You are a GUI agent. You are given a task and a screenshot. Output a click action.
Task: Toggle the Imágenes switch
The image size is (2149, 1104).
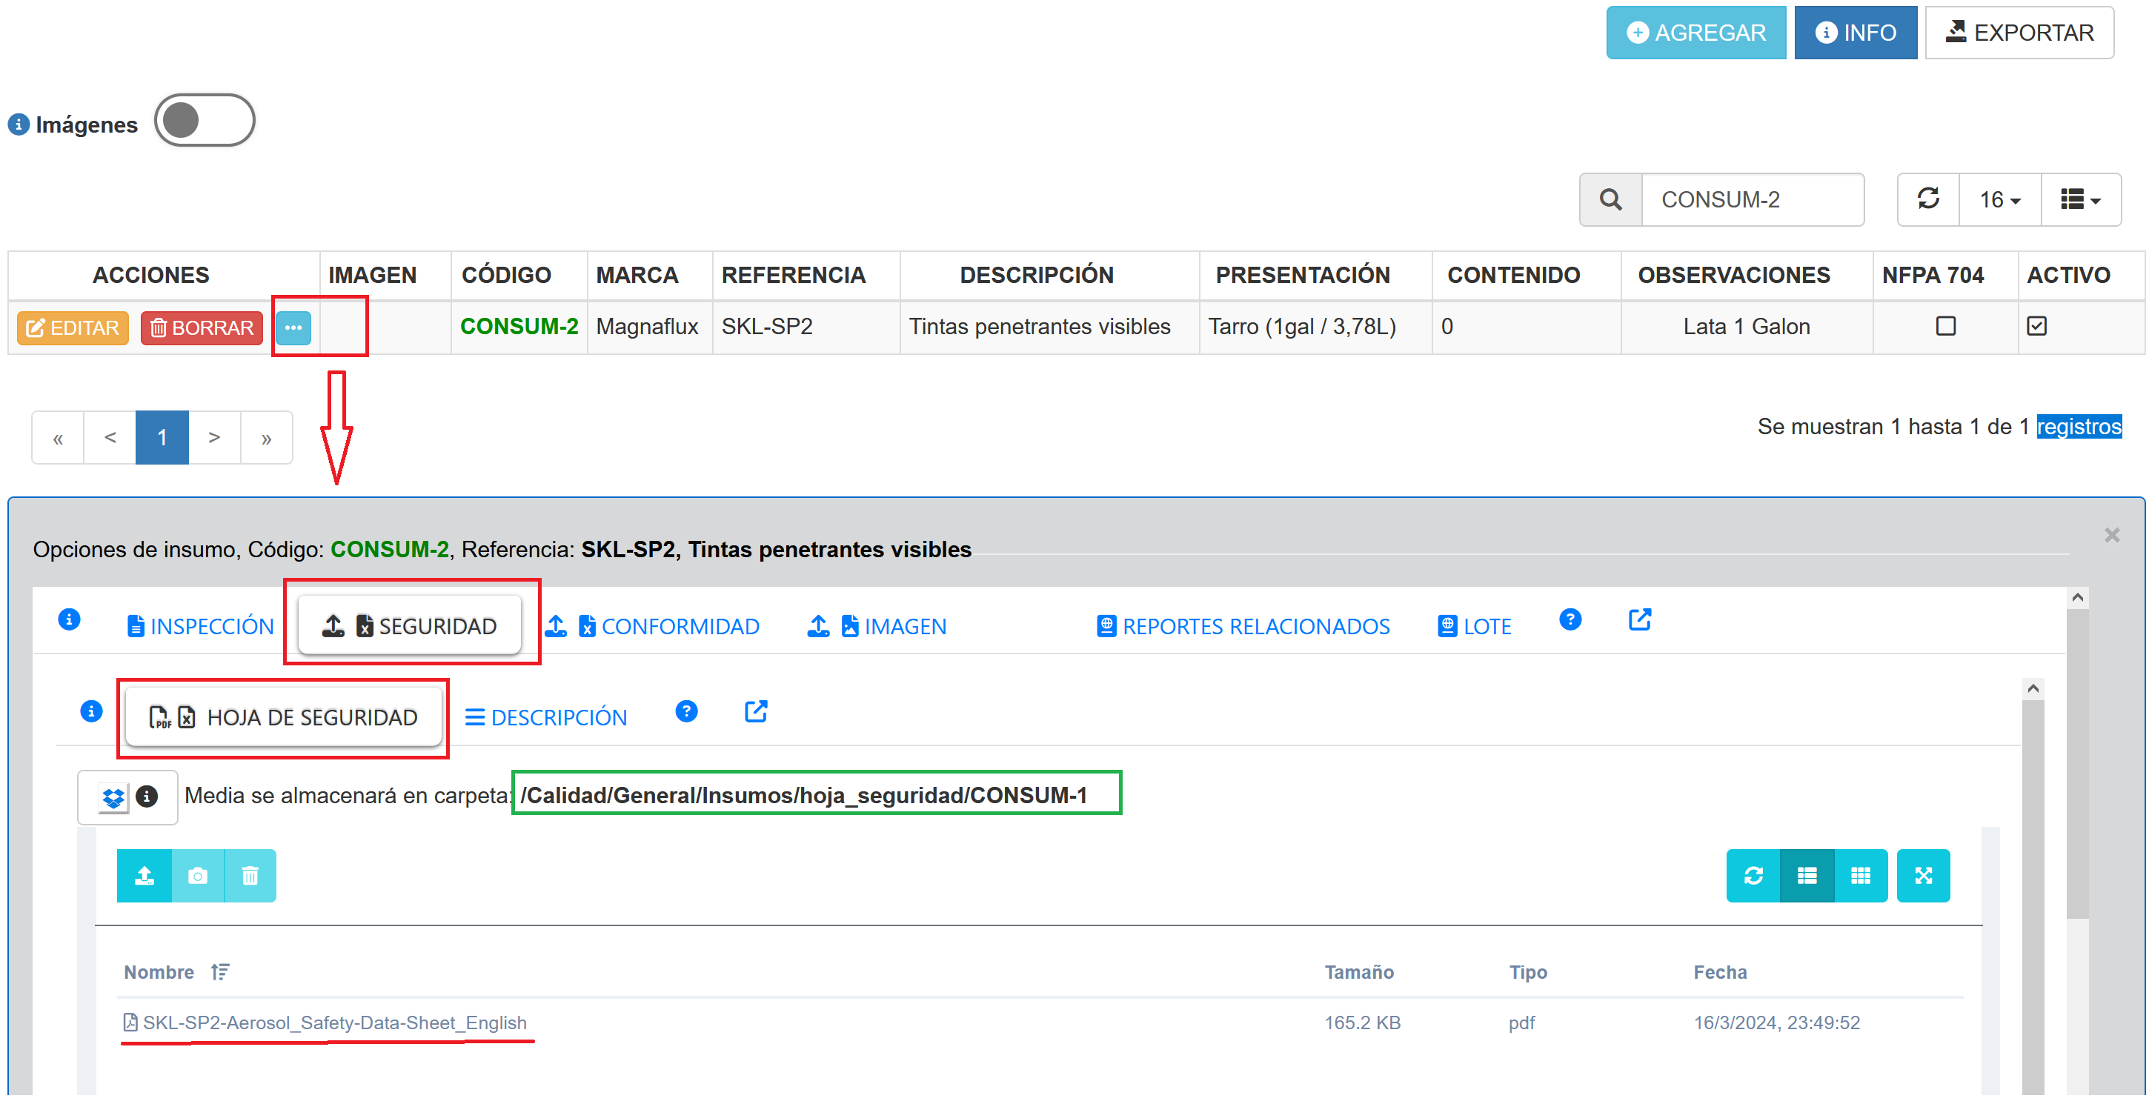coord(205,121)
